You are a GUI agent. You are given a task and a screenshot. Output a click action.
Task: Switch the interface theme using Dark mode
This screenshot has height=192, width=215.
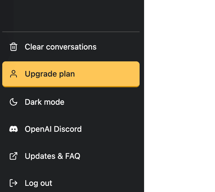click(44, 102)
